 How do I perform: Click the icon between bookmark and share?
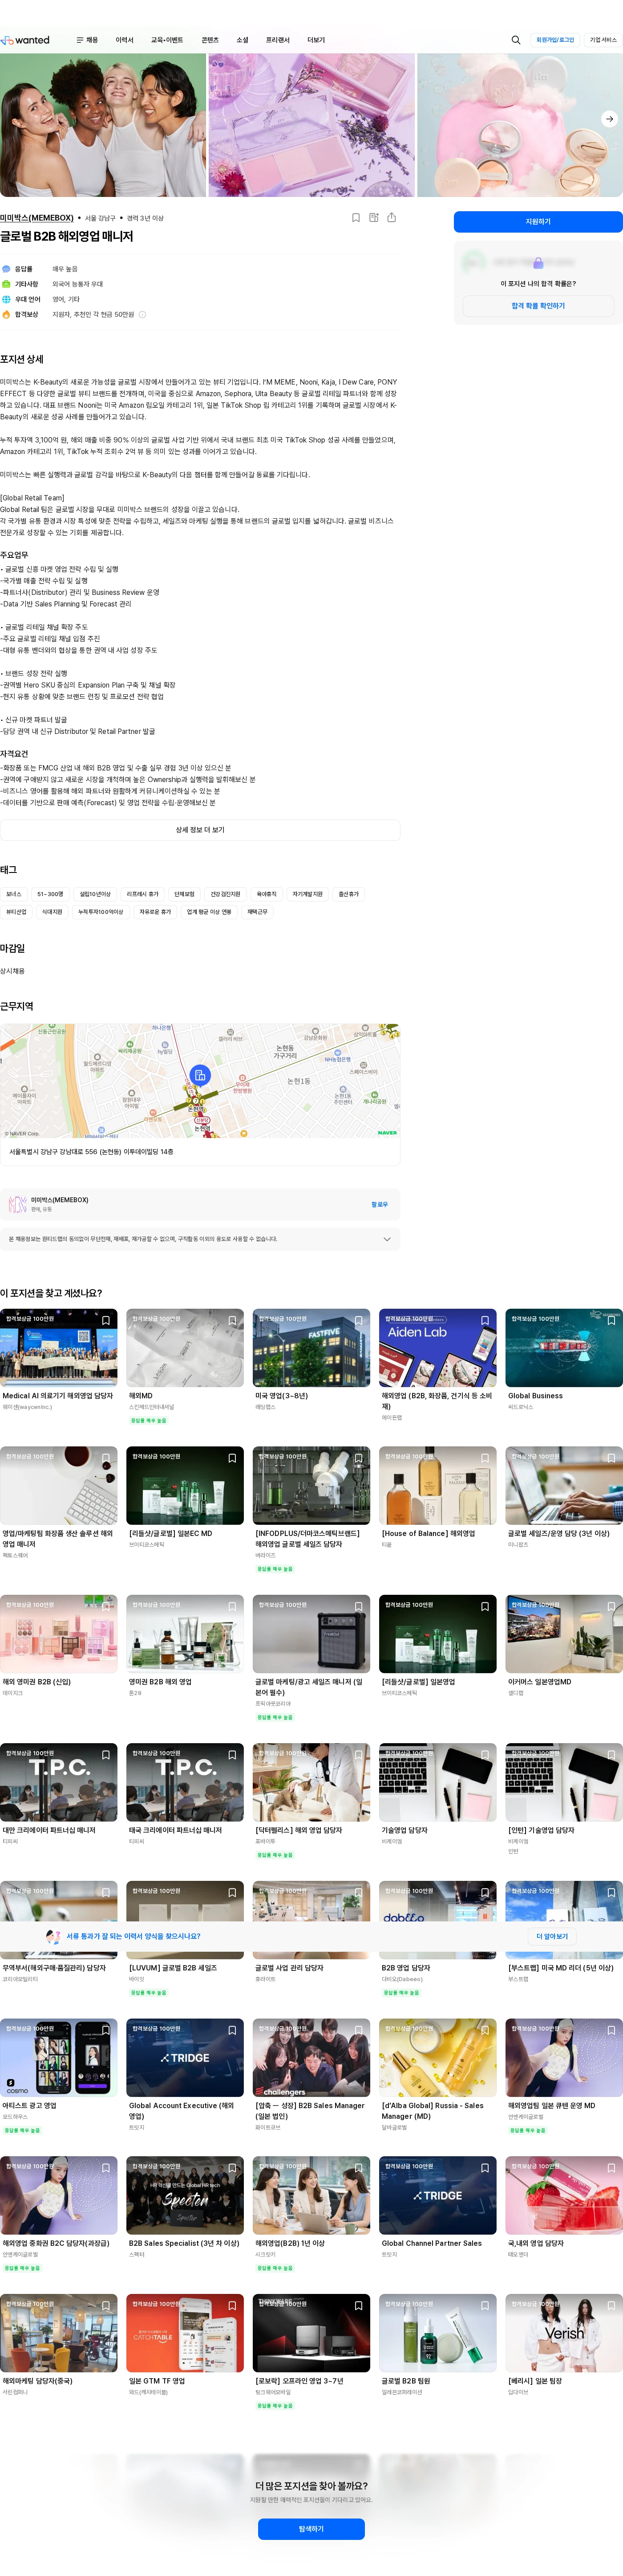373,217
